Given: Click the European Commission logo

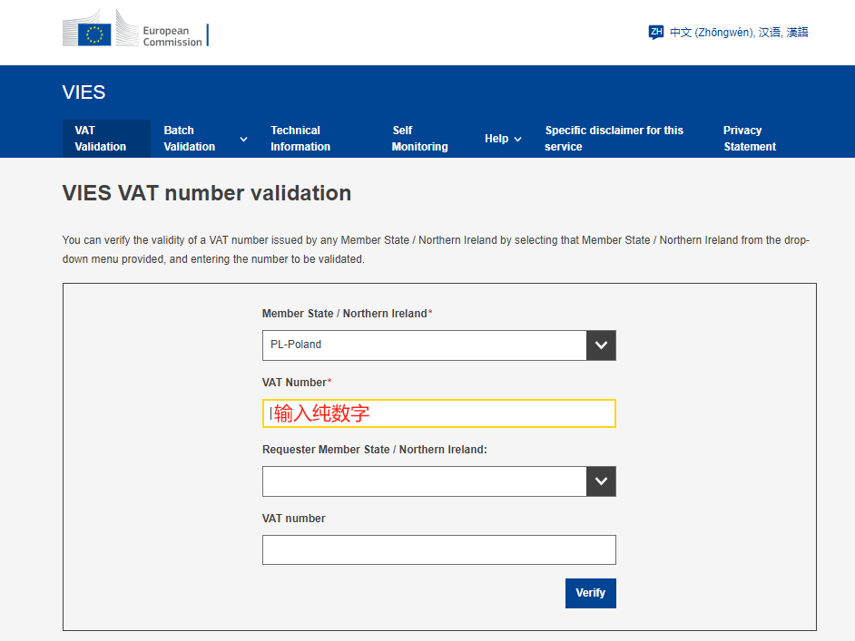Looking at the screenshot, I should pos(135,28).
